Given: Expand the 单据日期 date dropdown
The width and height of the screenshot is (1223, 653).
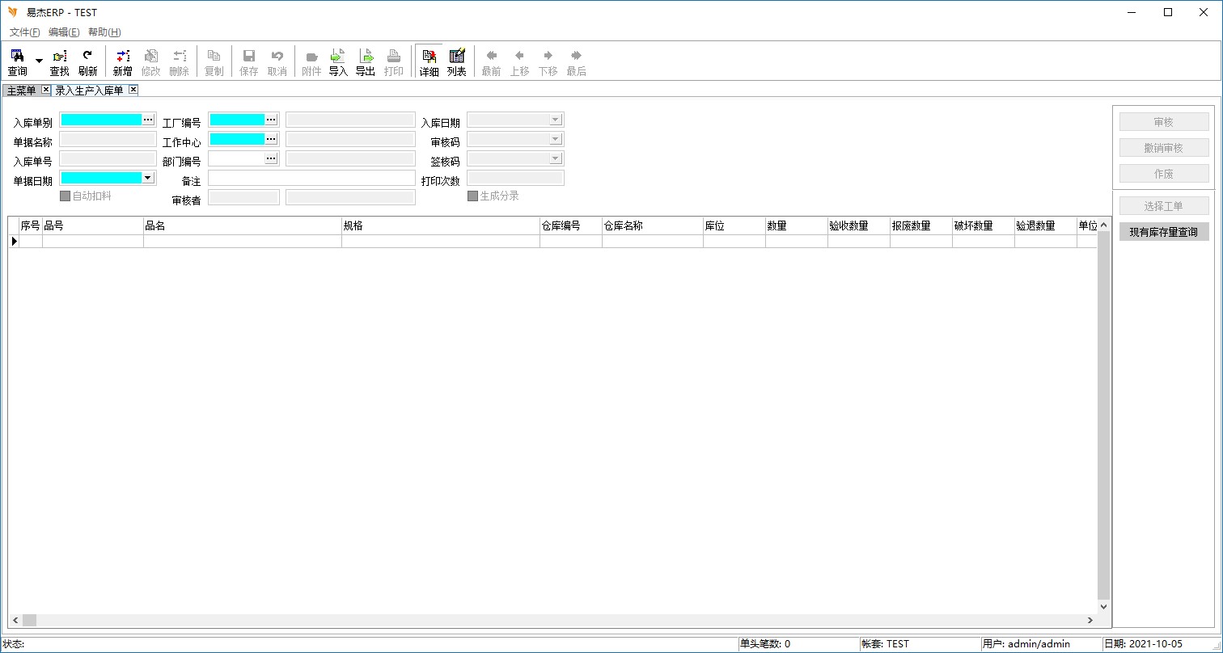Looking at the screenshot, I should coord(148,178).
